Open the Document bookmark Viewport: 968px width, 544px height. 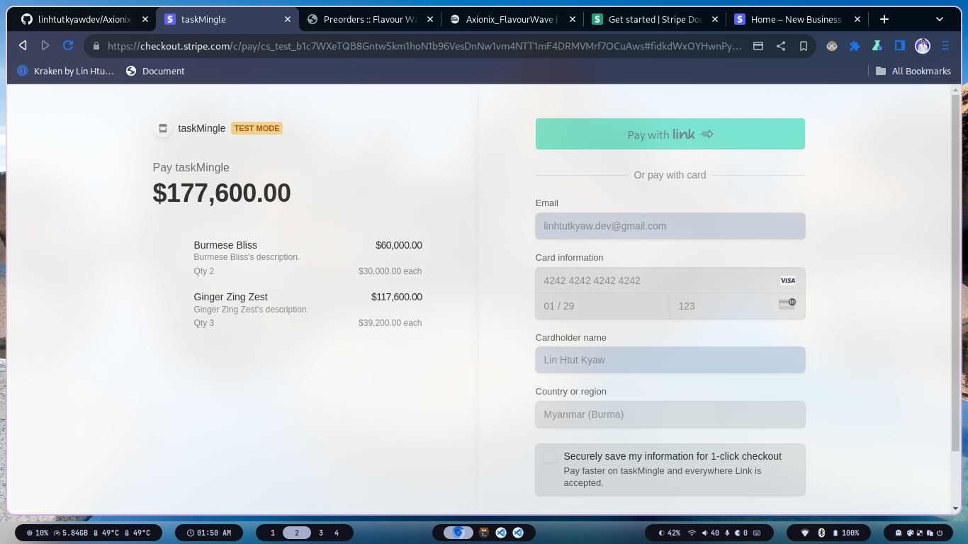(x=155, y=71)
